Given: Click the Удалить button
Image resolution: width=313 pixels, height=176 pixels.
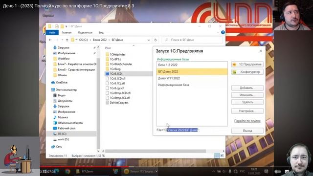Looking at the screenshot, I should point(247,102).
